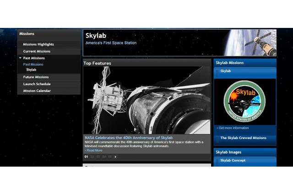
Task: Click Read More under anniversary story
Action: 93,150
